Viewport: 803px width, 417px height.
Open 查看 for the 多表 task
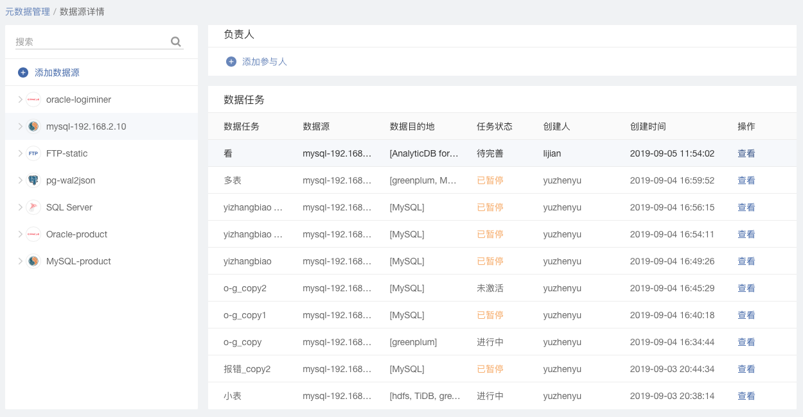(746, 180)
